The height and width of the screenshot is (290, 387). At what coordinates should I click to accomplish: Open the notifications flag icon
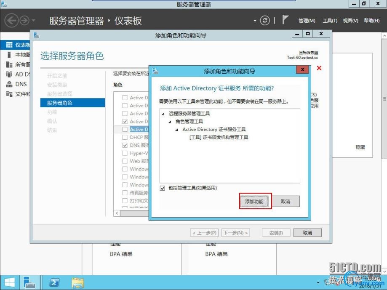point(285,20)
